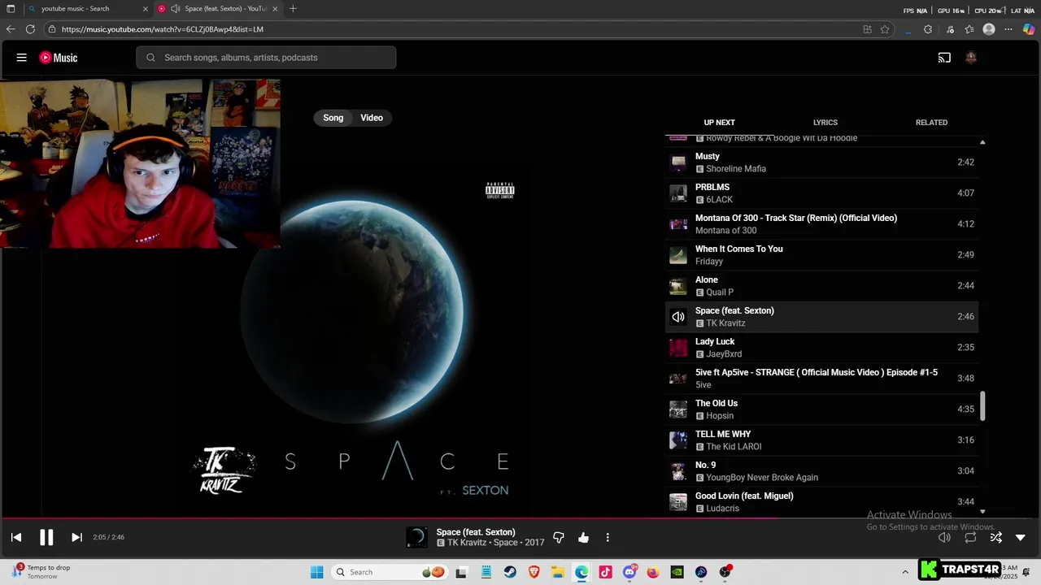The width and height of the screenshot is (1041, 585).
Task: Like Space (feat. Sexton)
Action: pos(583,537)
